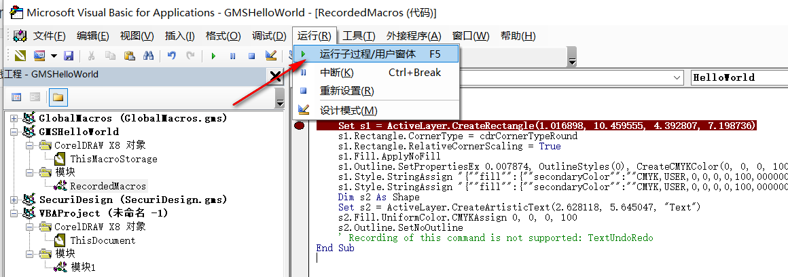
Task: Click the Paste clipboard icon
Action: pos(129,56)
